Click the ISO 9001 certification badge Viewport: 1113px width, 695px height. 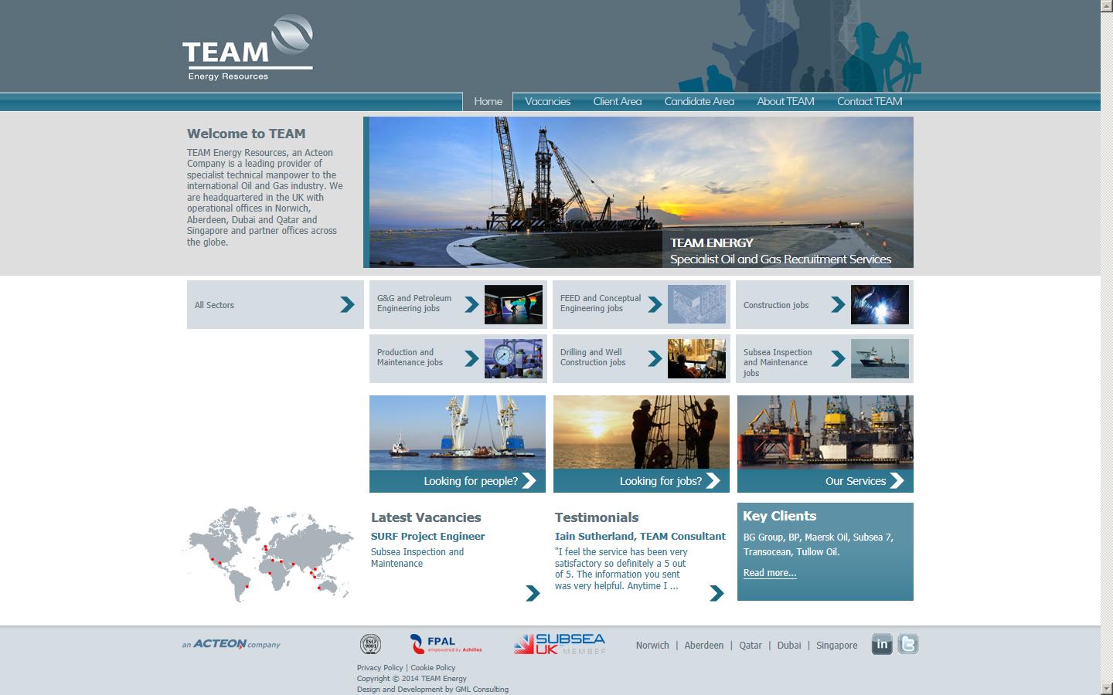(371, 644)
